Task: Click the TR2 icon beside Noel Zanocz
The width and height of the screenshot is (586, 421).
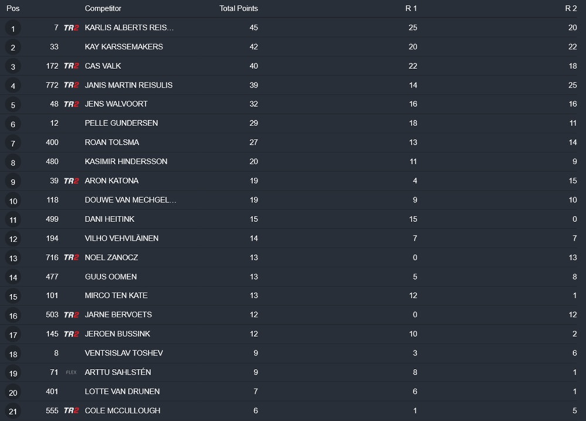Action: (71, 257)
